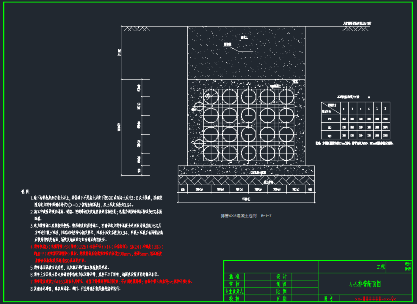Image resolution: width=417 pixels, height=304 pixels.
Task: Select the red drawing number 'xx-######-xx-0x'
Action: pos(375,299)
